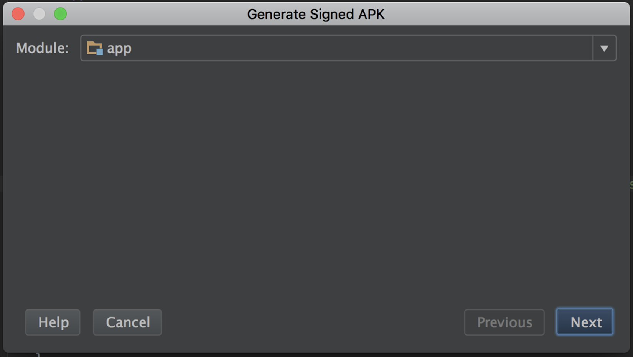The width and height of the screenshot is (633, 357).
Task: Proceed to the next signing step
Action: tap(585, 322)
